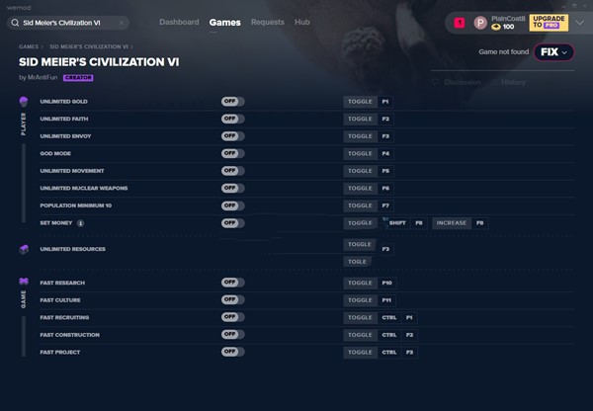Viewport: 593px width, 411px height.
Task: Open MrAntiFun creator profile link
Action: pos(42,77)
